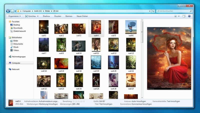Screen dimensions: 200x113
Task: Click the Aufnahmedatum value field
Action: click(x=49, y=101)
